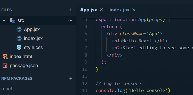Place cursor on 'return (' code
Viewport: 193px width, 95px height.
(112, 27)
